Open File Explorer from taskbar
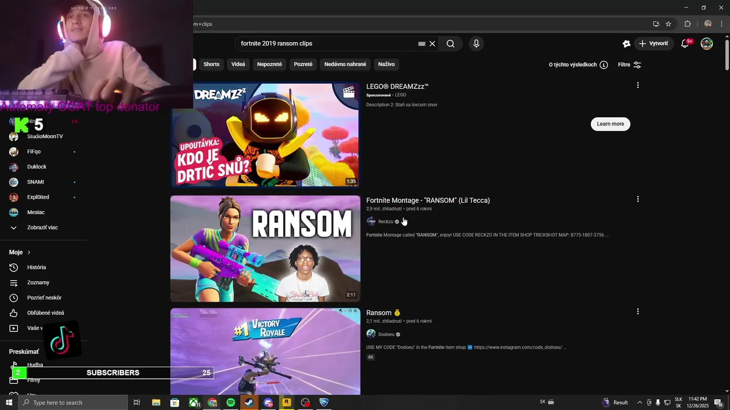The width and height of the screenshot is (730, 410). pos(156,403)
